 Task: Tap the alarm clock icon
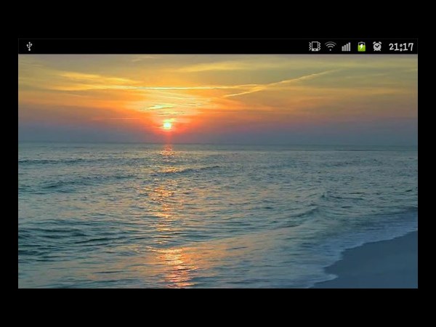click(377, 47)
